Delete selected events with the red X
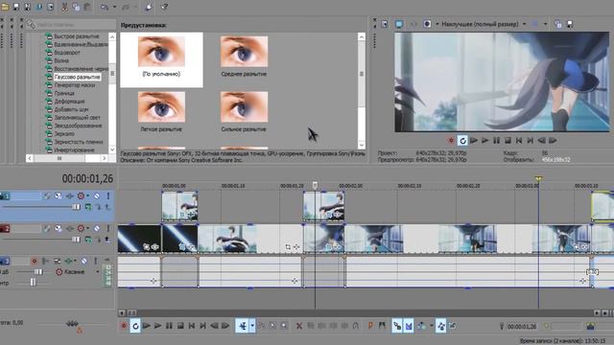This screenshot has width=614, height=345. coord(299,326)
